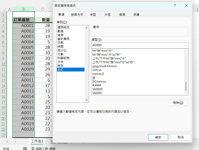Click category list scroll down arrow
The width and height of the screenshot is (199, 150).
point(87,100)
